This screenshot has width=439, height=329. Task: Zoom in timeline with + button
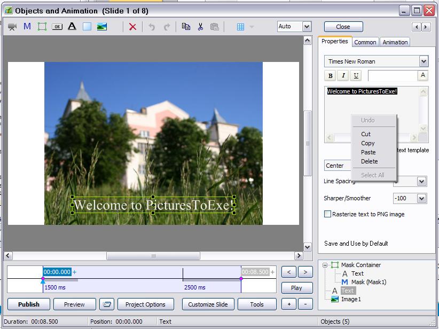pos(288,304)
